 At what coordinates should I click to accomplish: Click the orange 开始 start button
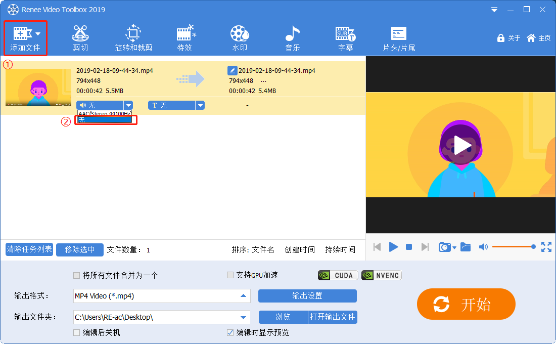[x=466, y=304]
